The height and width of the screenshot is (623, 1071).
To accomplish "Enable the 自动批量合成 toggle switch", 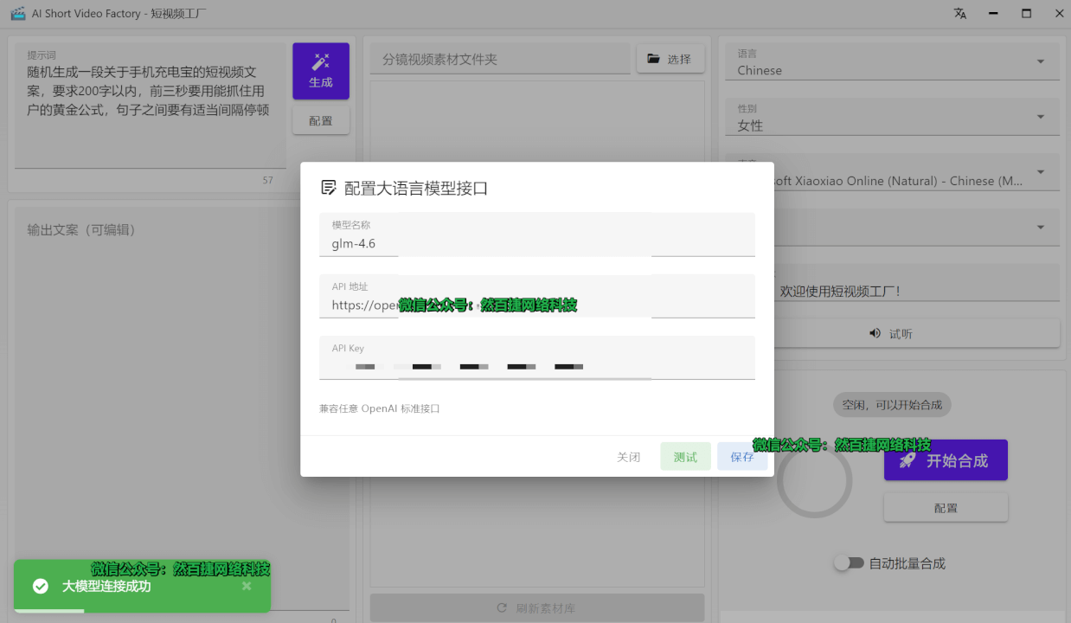I will [x=850, y=562].
